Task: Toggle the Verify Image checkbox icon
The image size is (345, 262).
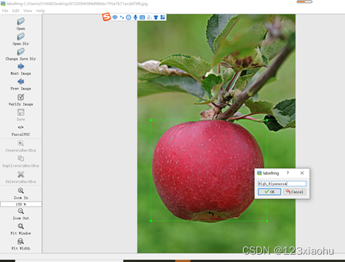Action: point(20,97)
